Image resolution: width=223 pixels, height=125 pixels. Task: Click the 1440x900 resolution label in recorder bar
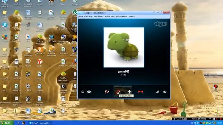(x=183, y=119)
